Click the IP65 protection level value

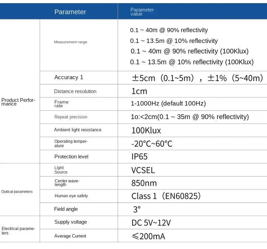(140, 157)
